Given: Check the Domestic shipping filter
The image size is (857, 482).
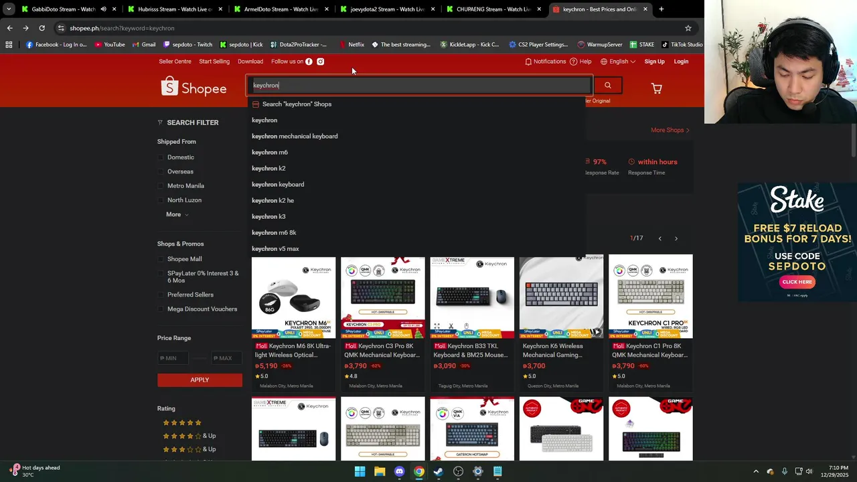Looking at the screenshot, I should tap(161, 157).
